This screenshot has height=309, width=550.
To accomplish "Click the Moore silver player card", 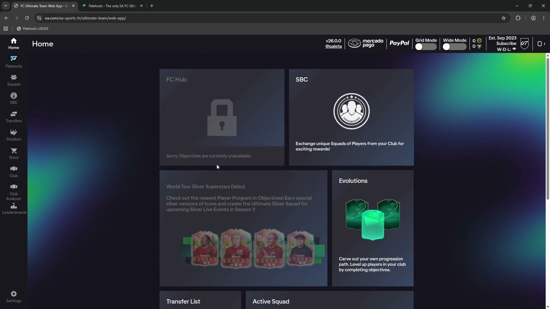I will click(236, 248).
